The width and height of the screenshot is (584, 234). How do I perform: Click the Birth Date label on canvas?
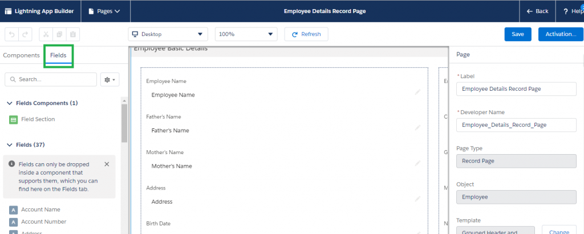pyautogui.click(x=157, y=224)
